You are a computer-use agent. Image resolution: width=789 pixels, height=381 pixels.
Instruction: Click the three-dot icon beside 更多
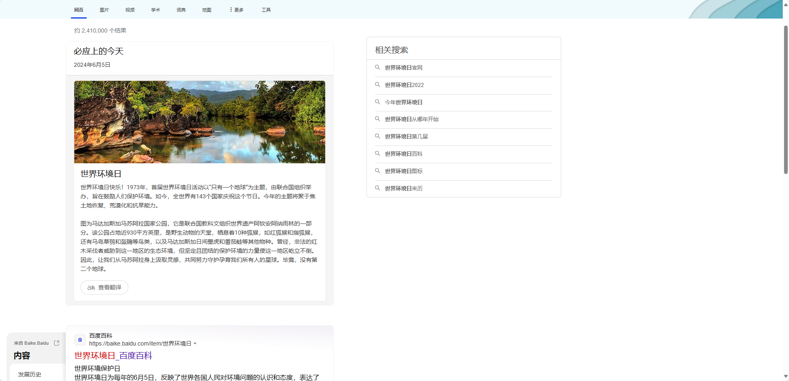point(231,9)
